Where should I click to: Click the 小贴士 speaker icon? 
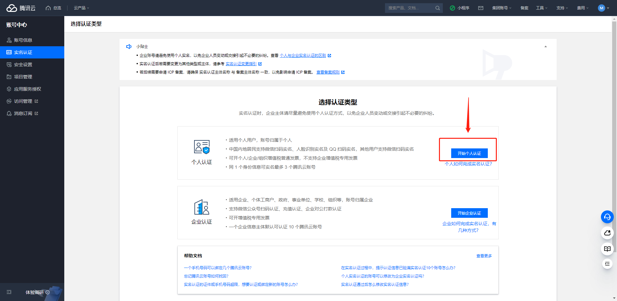click(x=129, y=47)
